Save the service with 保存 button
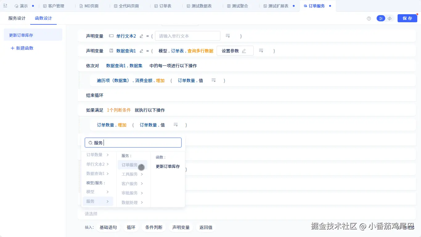This screenshot has height=237, width=421. 407,19
